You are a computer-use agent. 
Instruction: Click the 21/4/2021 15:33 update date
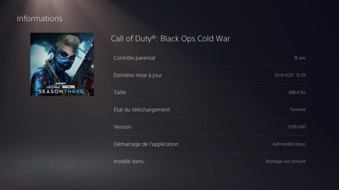(x=290, y=75)
